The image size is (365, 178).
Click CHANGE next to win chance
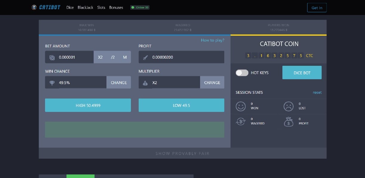pos(119,82)
